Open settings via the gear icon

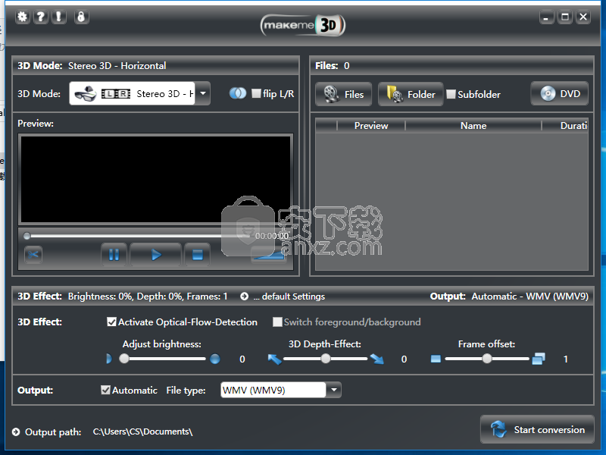tap(23, 17)
